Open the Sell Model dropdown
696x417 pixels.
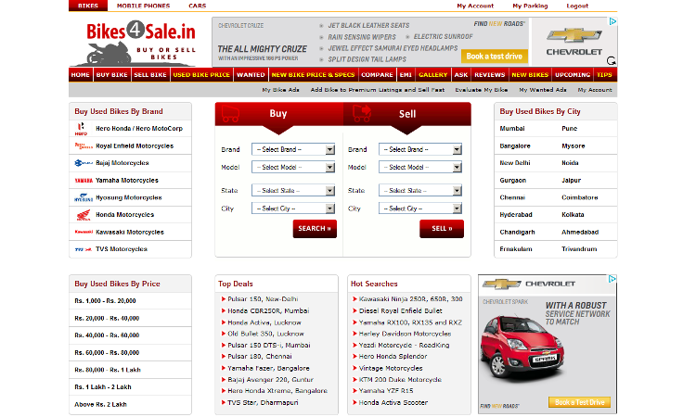pos(420,167)
